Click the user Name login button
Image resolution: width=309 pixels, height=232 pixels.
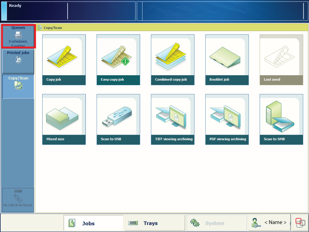pyautogui.click(x=269, y=223)
